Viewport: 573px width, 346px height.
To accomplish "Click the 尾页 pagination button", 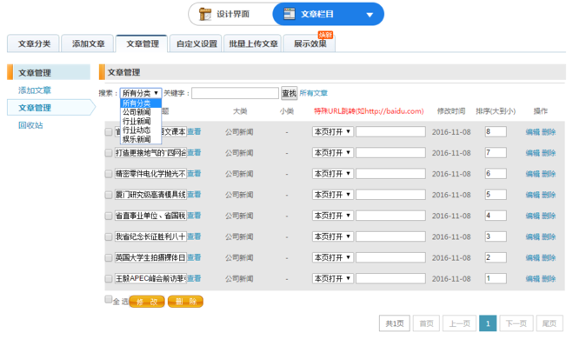I will coord(550,323).
